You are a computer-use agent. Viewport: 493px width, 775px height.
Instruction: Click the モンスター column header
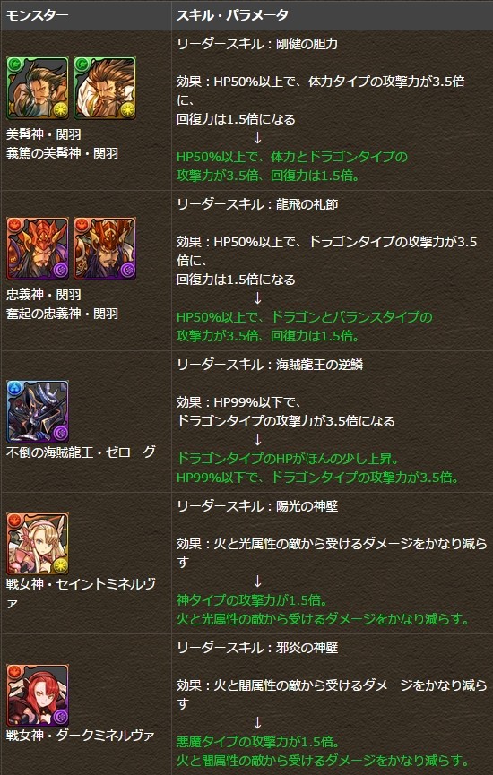37,15
